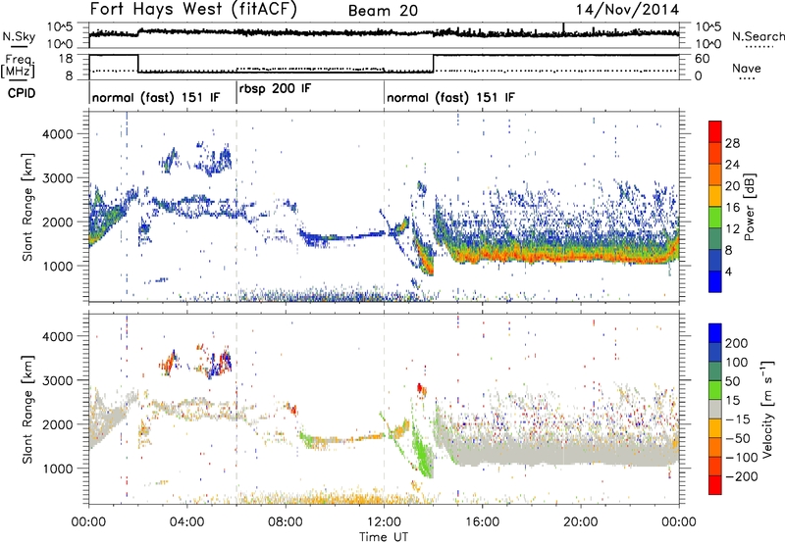This screenshot has height=543, width=785.
Task: Click 'normal (fast) 151 IF' starting at 12:00
Action: click(450, 98)
